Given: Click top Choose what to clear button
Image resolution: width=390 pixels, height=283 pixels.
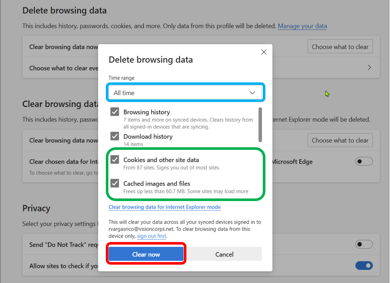Looking at the screenshot, I should point(340,47).
